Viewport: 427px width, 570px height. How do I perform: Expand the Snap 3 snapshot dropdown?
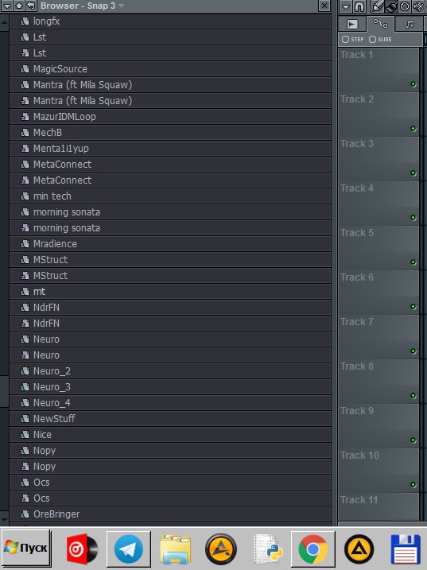click(x=122, y=6)
